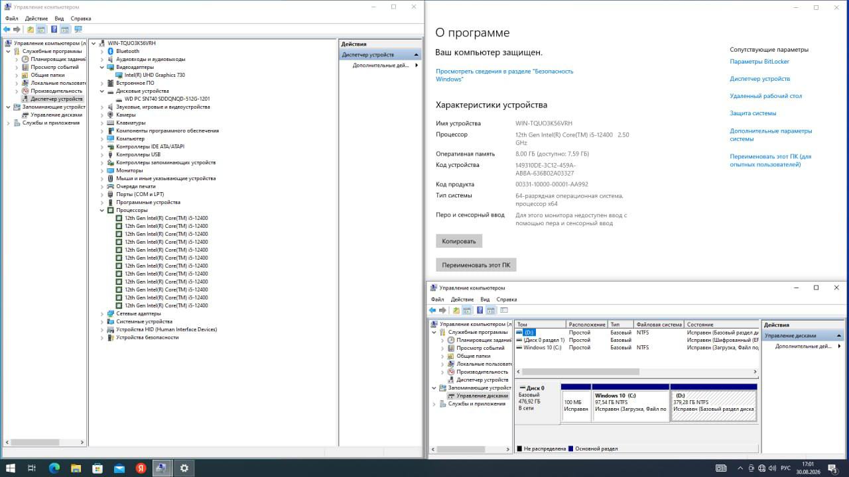Open Действие menu in Device Manager window
The width and height of the screenshot is (849, 477).
coord(36,19)
